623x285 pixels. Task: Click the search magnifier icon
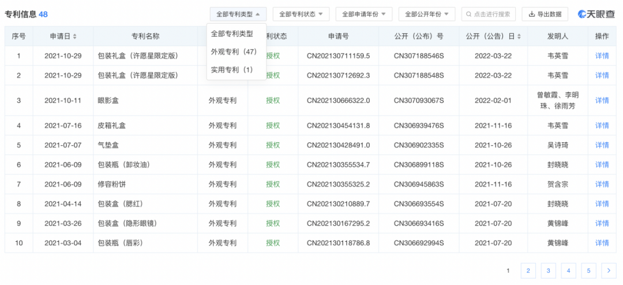[468, 14]
